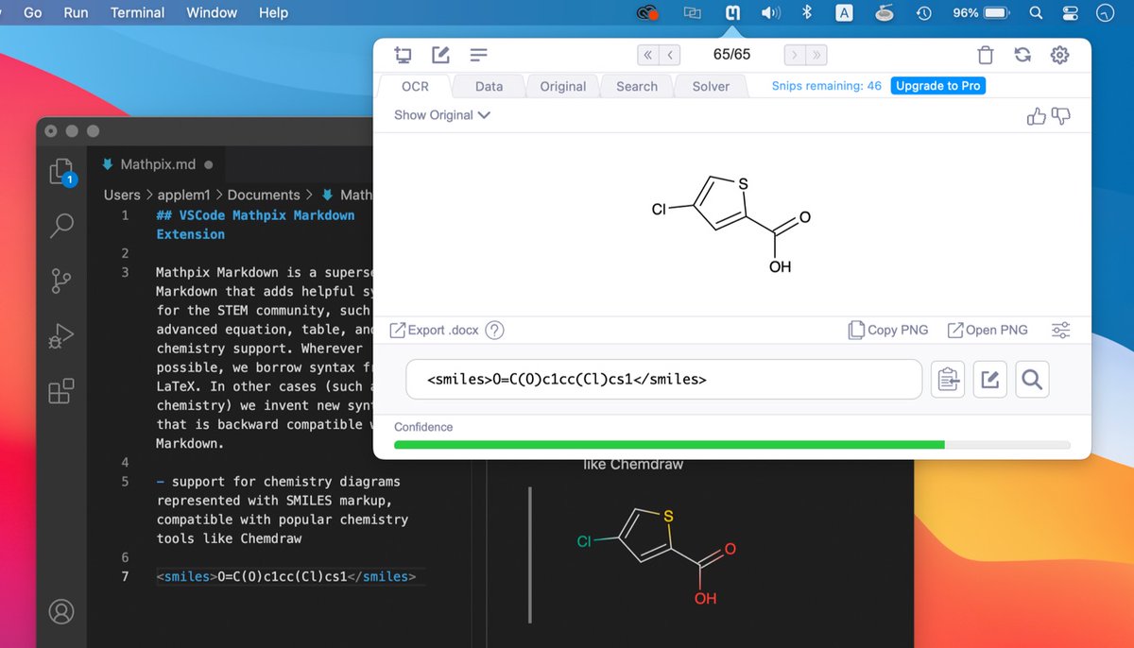Switch to the Original tab
The height and width of the screenshot is (648, 1134).
(563, 86)
